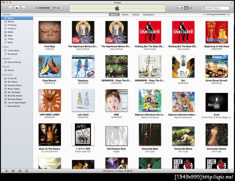Open Movies in the library sidebar

click(x=17, y=22)
